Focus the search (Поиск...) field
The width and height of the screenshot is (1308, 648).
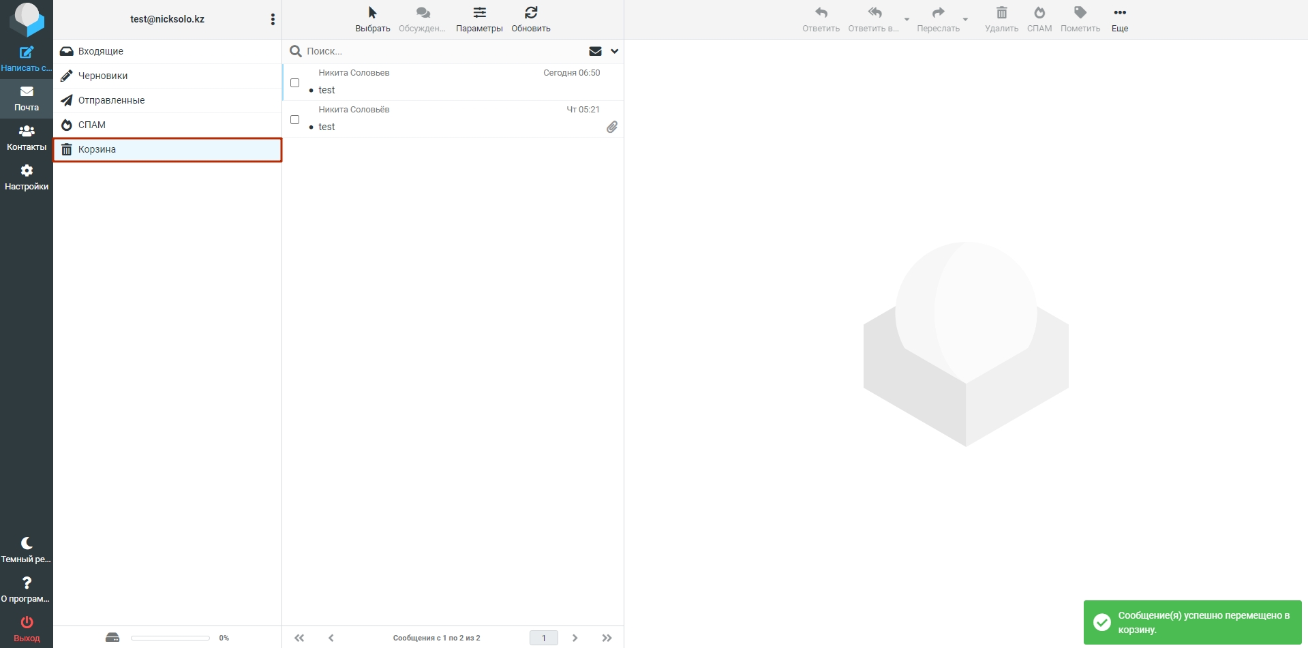click(x=443, y=51)
